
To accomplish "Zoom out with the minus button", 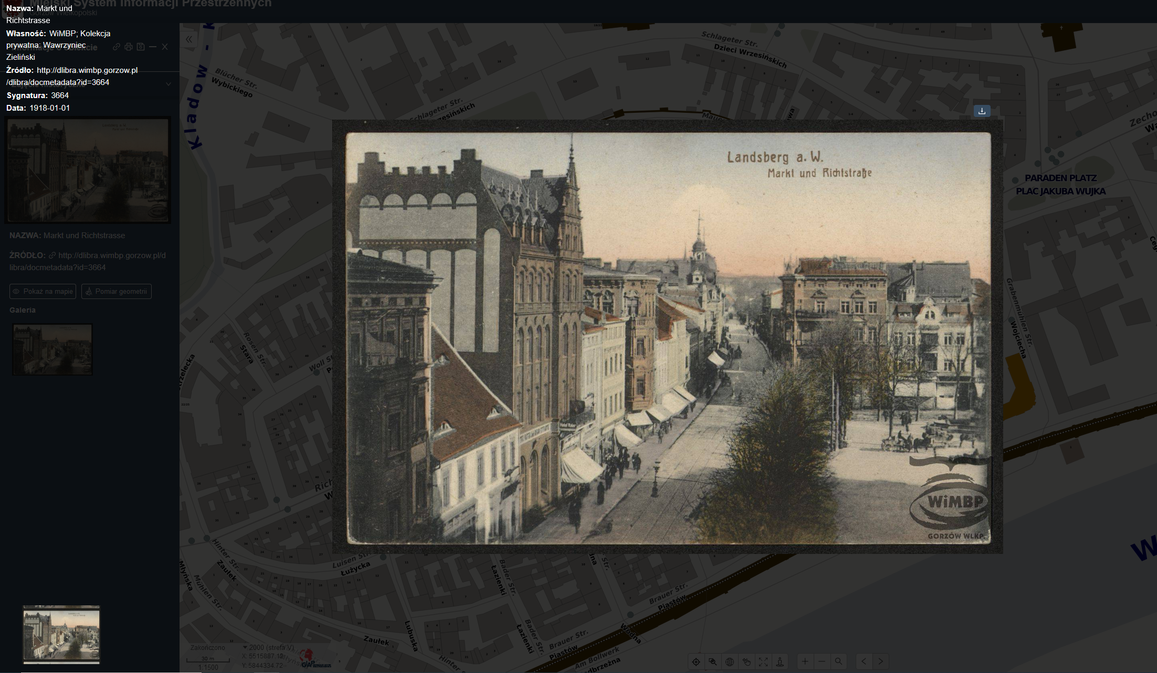I will click(x=822, y=661).
